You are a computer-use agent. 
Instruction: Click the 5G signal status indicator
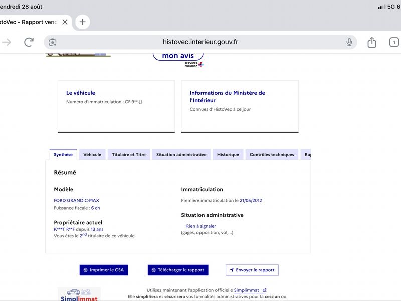tap(391, 7)
